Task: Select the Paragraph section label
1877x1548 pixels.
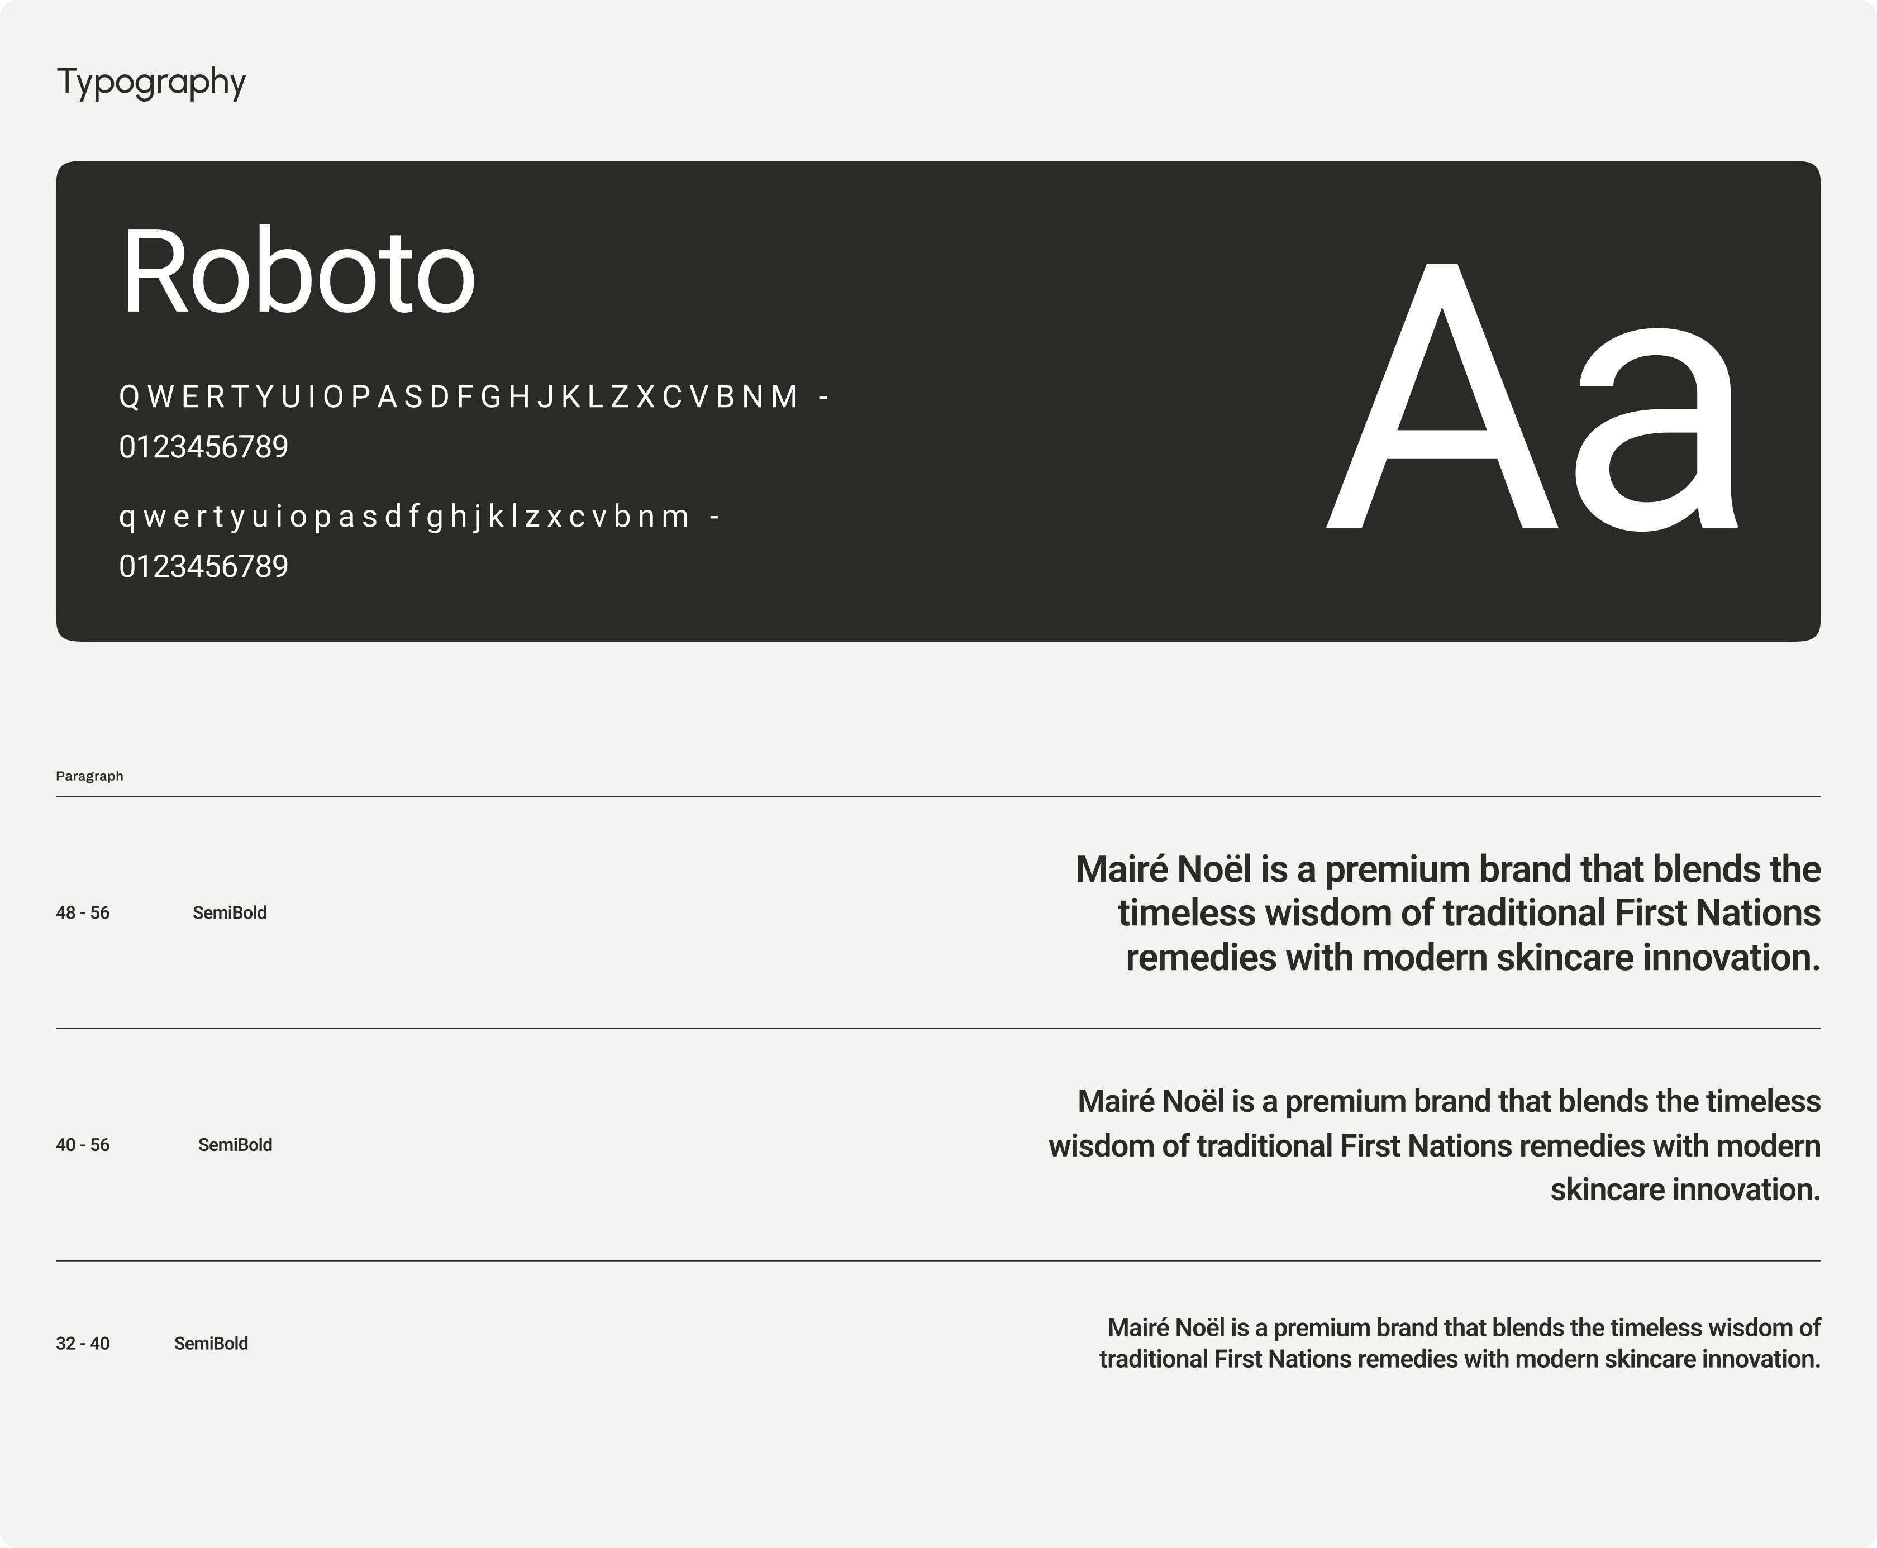Action: [x=89, y=776]
